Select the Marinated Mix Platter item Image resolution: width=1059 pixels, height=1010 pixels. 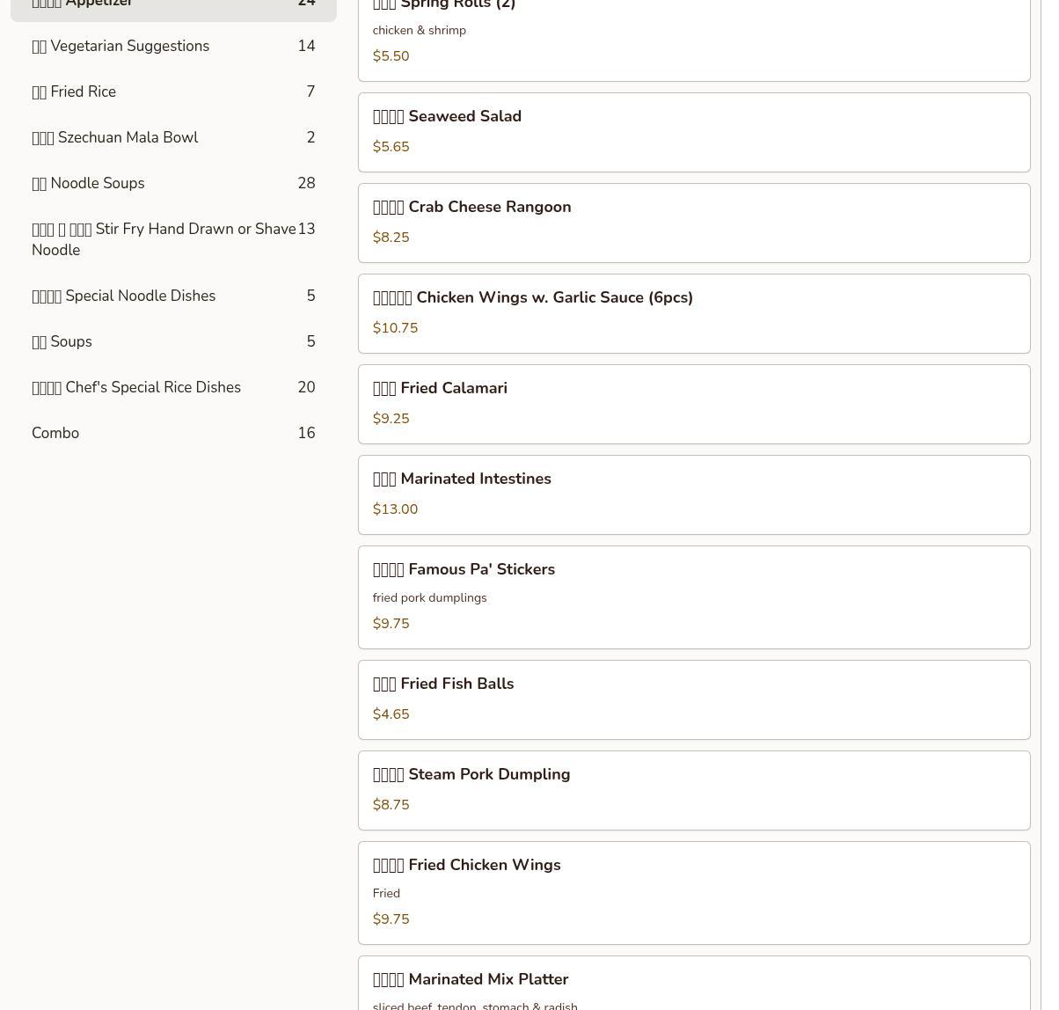click(x=693, y=984)
